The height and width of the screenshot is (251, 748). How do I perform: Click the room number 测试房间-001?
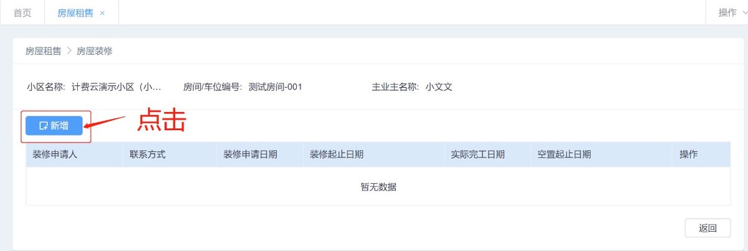coord(275,87)
